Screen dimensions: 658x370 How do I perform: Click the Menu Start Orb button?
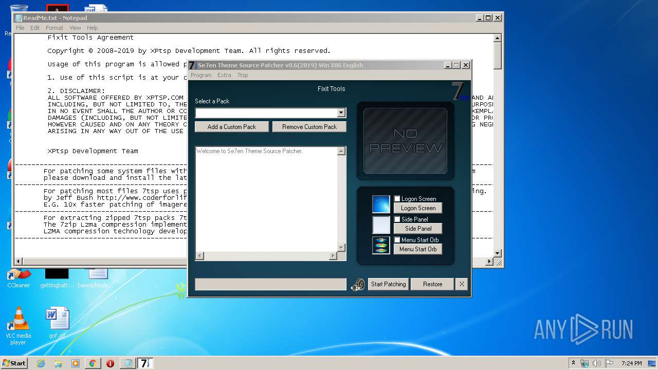click(418, 249)
